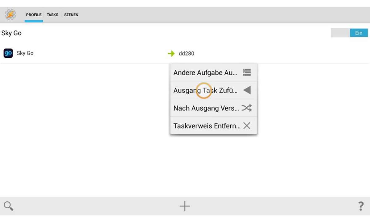Open help via the question mark icon
This screenshot has width=370, height=222.
click(x=361, y=206)
